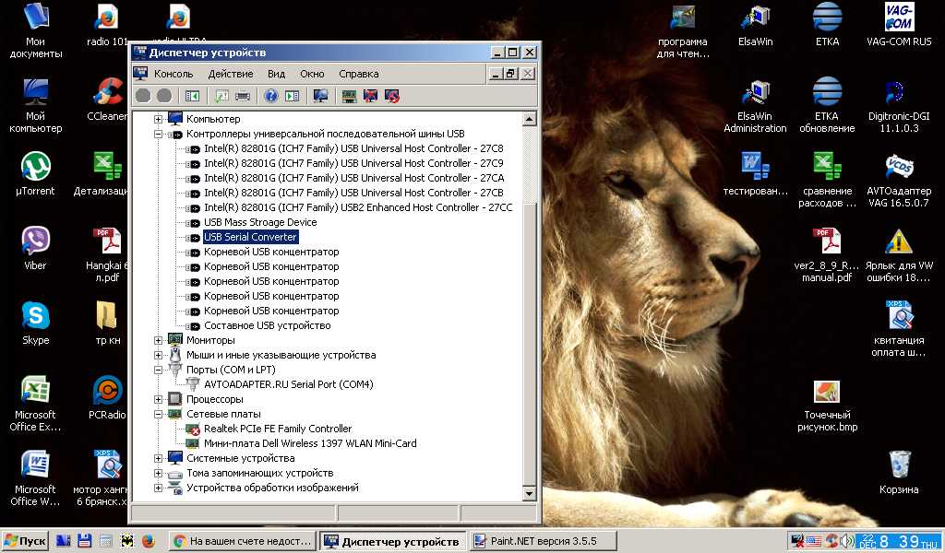Click the Properties toolbar icon
945x553 pixels.
[x=221, y=95]
